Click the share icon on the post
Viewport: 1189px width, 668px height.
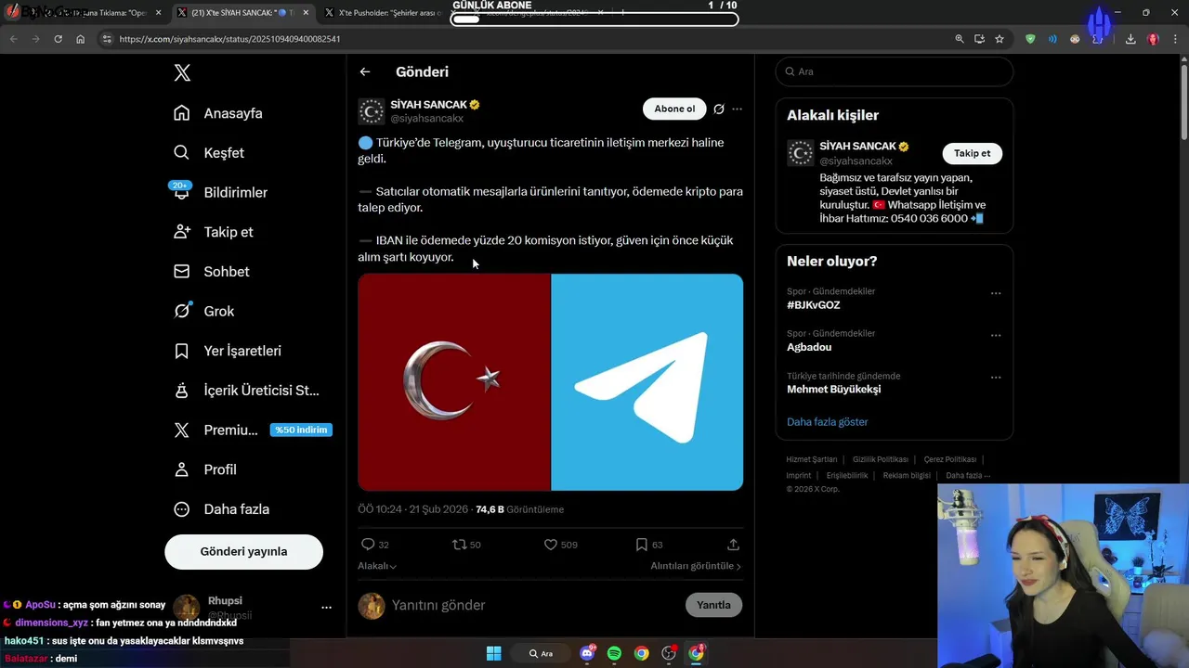click(733, 545)
